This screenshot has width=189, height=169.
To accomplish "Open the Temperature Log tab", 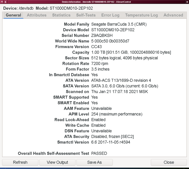I will (x=141, y=15).
